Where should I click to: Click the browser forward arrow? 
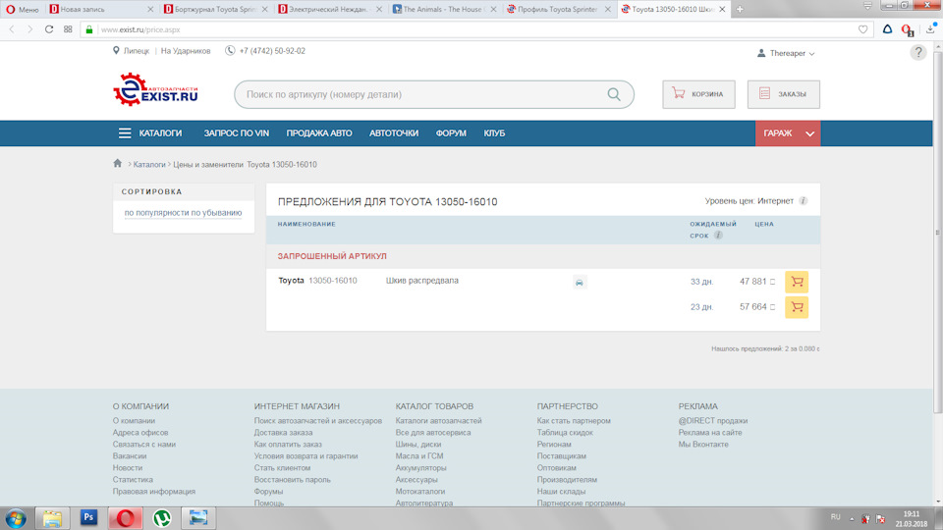pos(29,28)
